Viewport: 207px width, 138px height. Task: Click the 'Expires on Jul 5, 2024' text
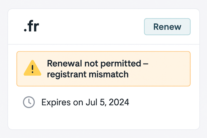point(85,102)
